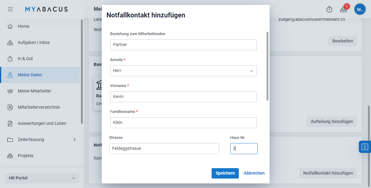The width and height of the screenshot is (371, 188).
Task: Click the Haus Nr. input field
Action: [244, 149]
